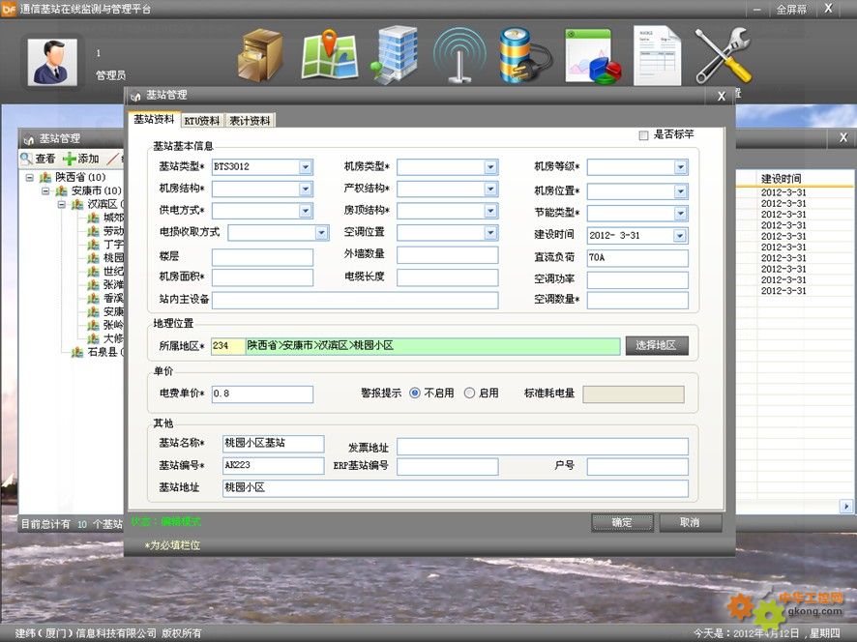Select the 不启用 alarm radio button
857x642 pixels.
[x=415, y=394]
